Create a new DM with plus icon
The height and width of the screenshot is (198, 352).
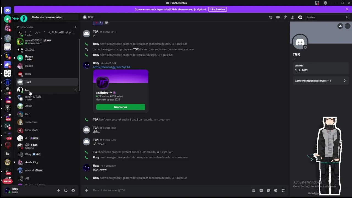(x=75, y=27)
